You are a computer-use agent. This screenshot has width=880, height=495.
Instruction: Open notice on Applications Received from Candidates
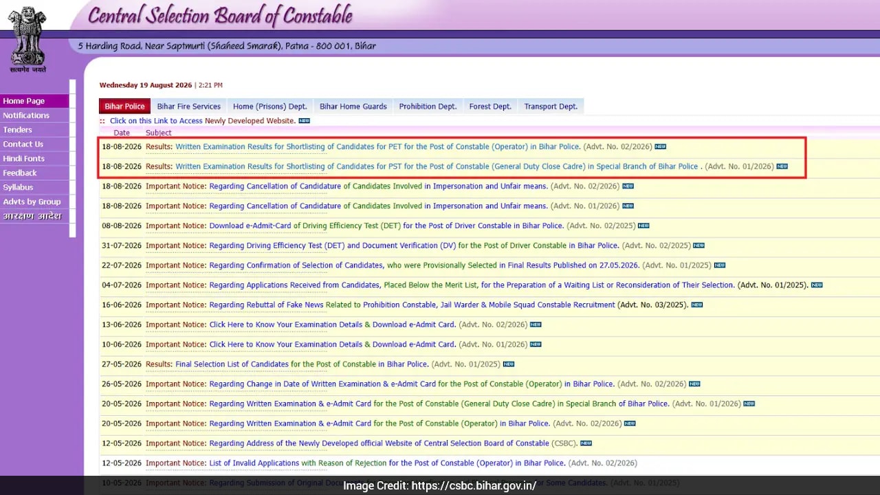tap(472, 285)
